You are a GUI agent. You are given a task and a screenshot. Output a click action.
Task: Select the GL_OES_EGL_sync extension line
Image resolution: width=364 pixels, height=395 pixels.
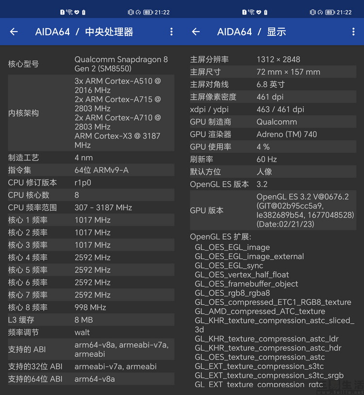[x=229, y=265]
